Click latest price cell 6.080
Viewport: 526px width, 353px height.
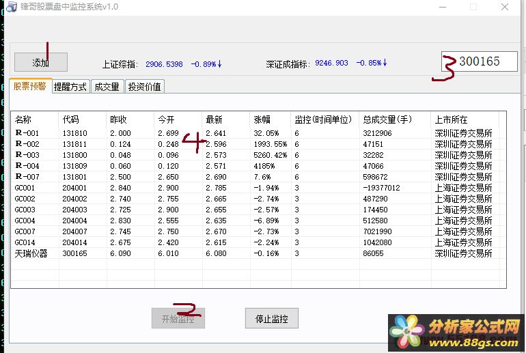[x=216, y=253]
